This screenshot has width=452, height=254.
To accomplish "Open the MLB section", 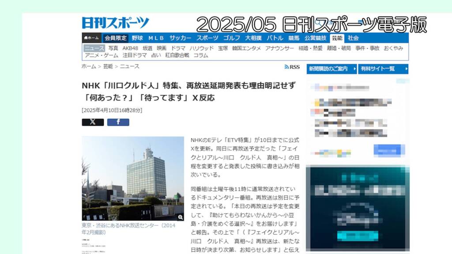I will click(156, 38).
